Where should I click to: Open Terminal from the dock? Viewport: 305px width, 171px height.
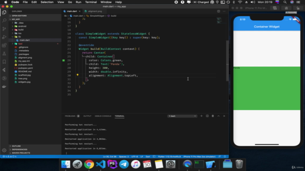pos(199,164)
